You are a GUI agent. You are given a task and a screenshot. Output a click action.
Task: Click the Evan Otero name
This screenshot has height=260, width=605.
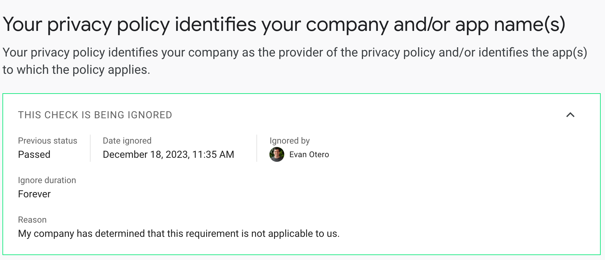pyautogui.click(x=309, y=154)
